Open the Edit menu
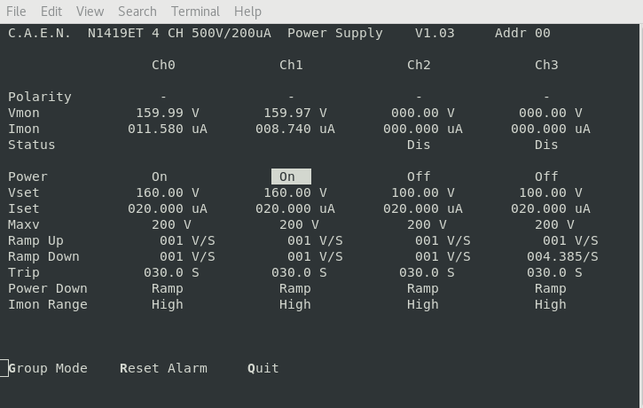 click(51, 12)
